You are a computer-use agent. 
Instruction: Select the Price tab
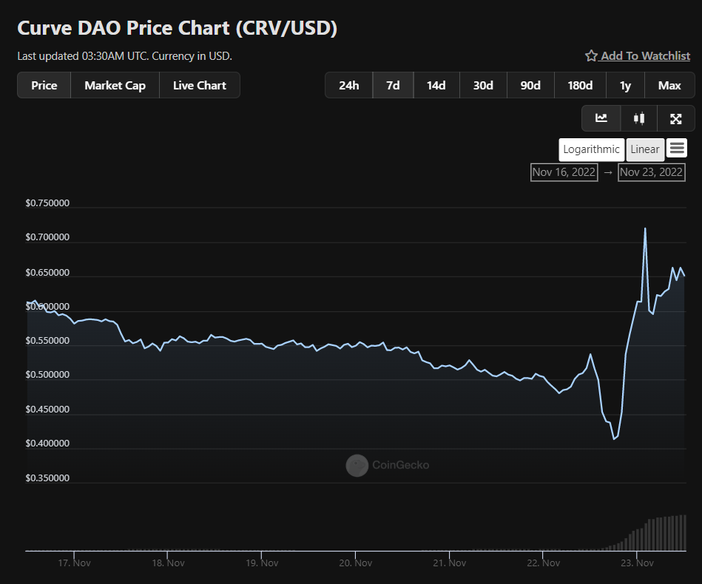point(44,85)
